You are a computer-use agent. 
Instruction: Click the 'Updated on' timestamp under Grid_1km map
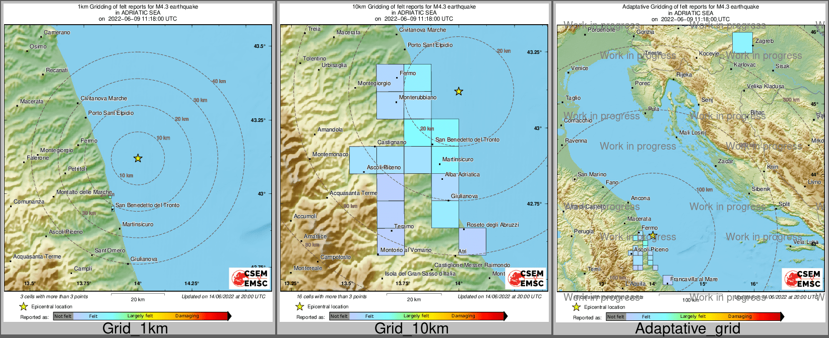click(x=223, y=296)
